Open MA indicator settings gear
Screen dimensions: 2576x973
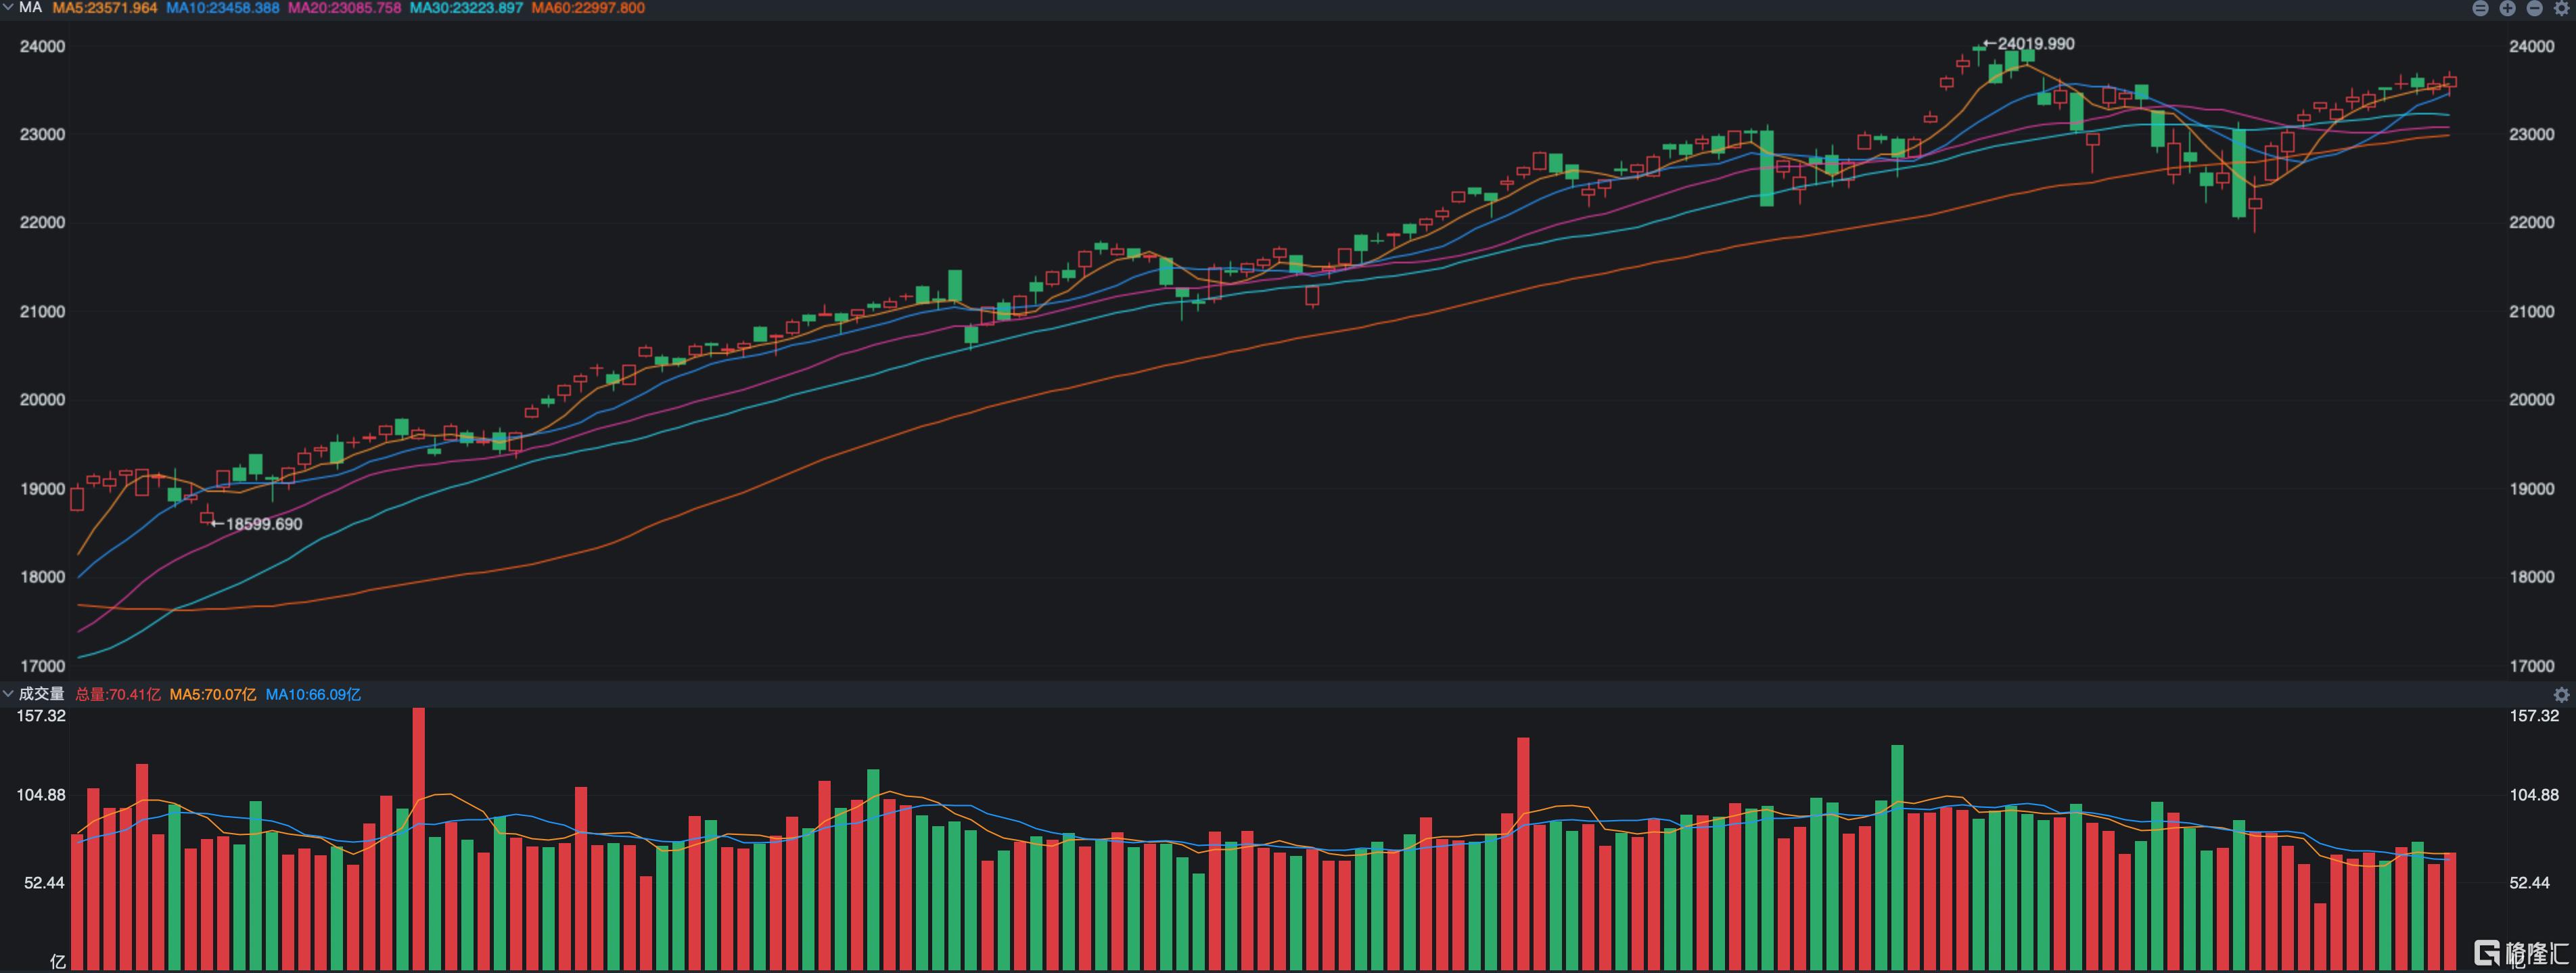coord(2562,8)
